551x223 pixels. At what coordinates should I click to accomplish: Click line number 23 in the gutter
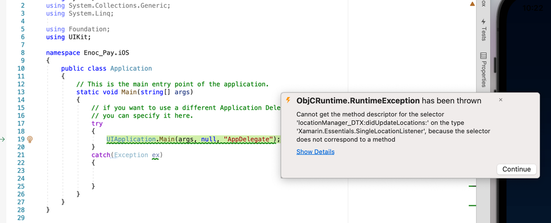(x=21, y=171)
